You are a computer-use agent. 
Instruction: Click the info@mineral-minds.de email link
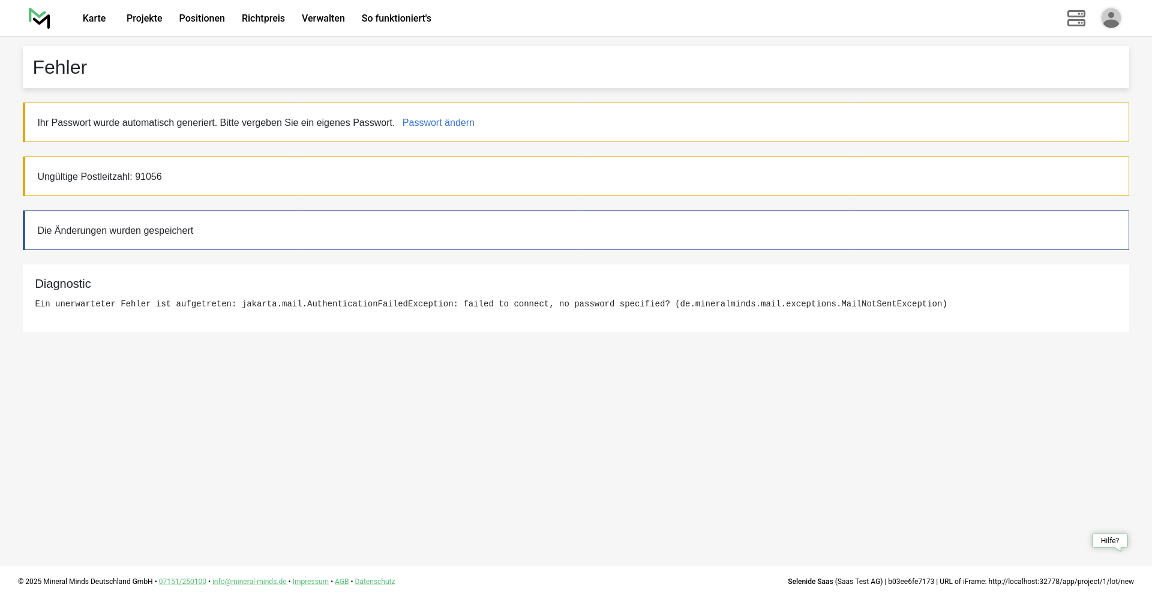click(x=249, y=582)
